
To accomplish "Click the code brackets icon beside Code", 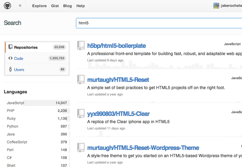I will pos(10,58).
